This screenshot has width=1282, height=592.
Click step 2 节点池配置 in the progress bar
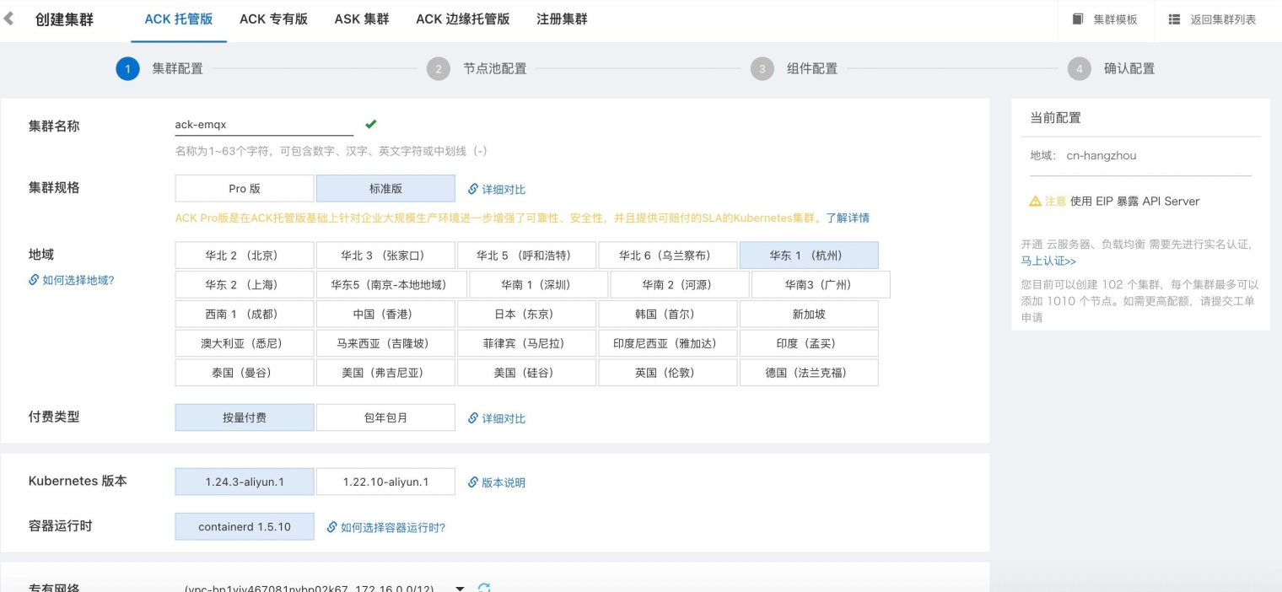439,68
